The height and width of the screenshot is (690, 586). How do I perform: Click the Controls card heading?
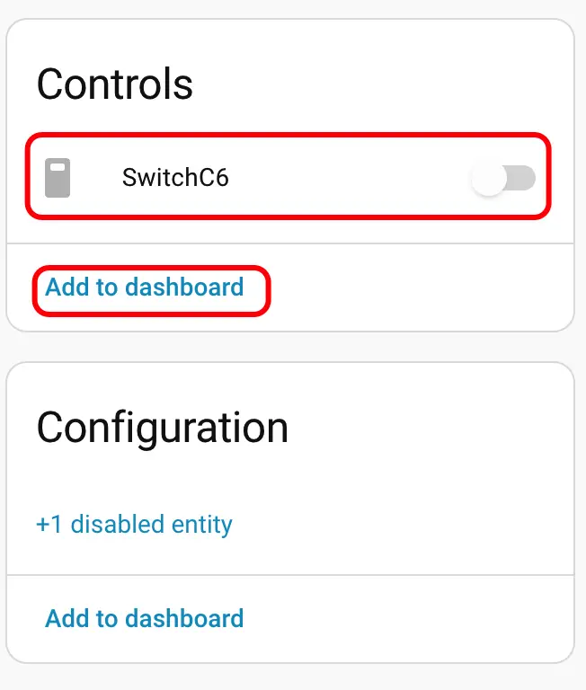(x=114, y=84)
